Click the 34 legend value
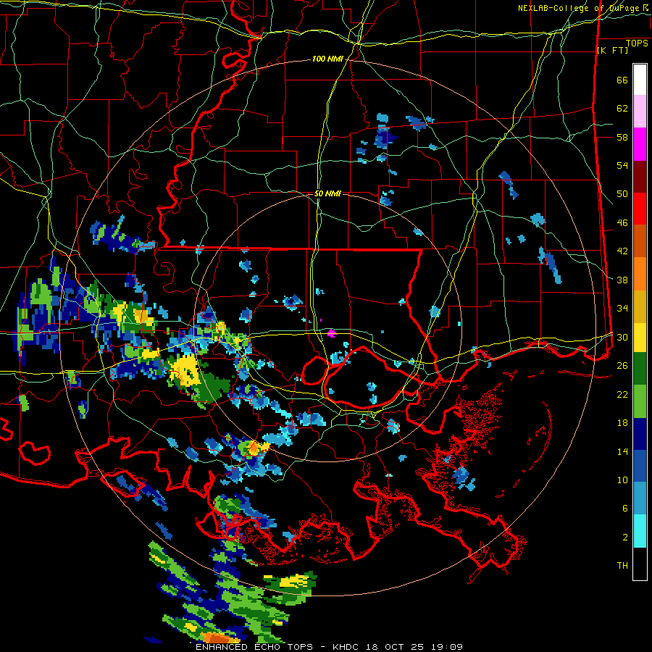The width and height of the screenshot is (652, 652). pyautogui.click(x=622, y=309)
